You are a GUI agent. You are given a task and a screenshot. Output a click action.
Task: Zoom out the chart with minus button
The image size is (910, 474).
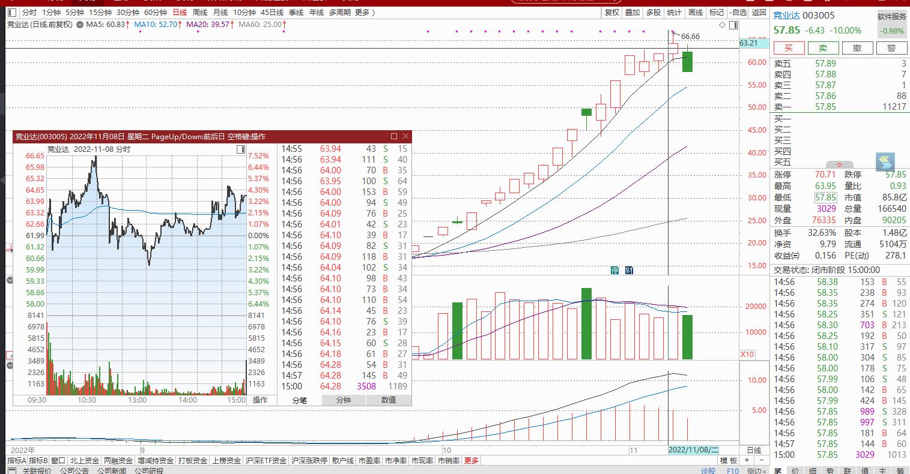(762, 460)
